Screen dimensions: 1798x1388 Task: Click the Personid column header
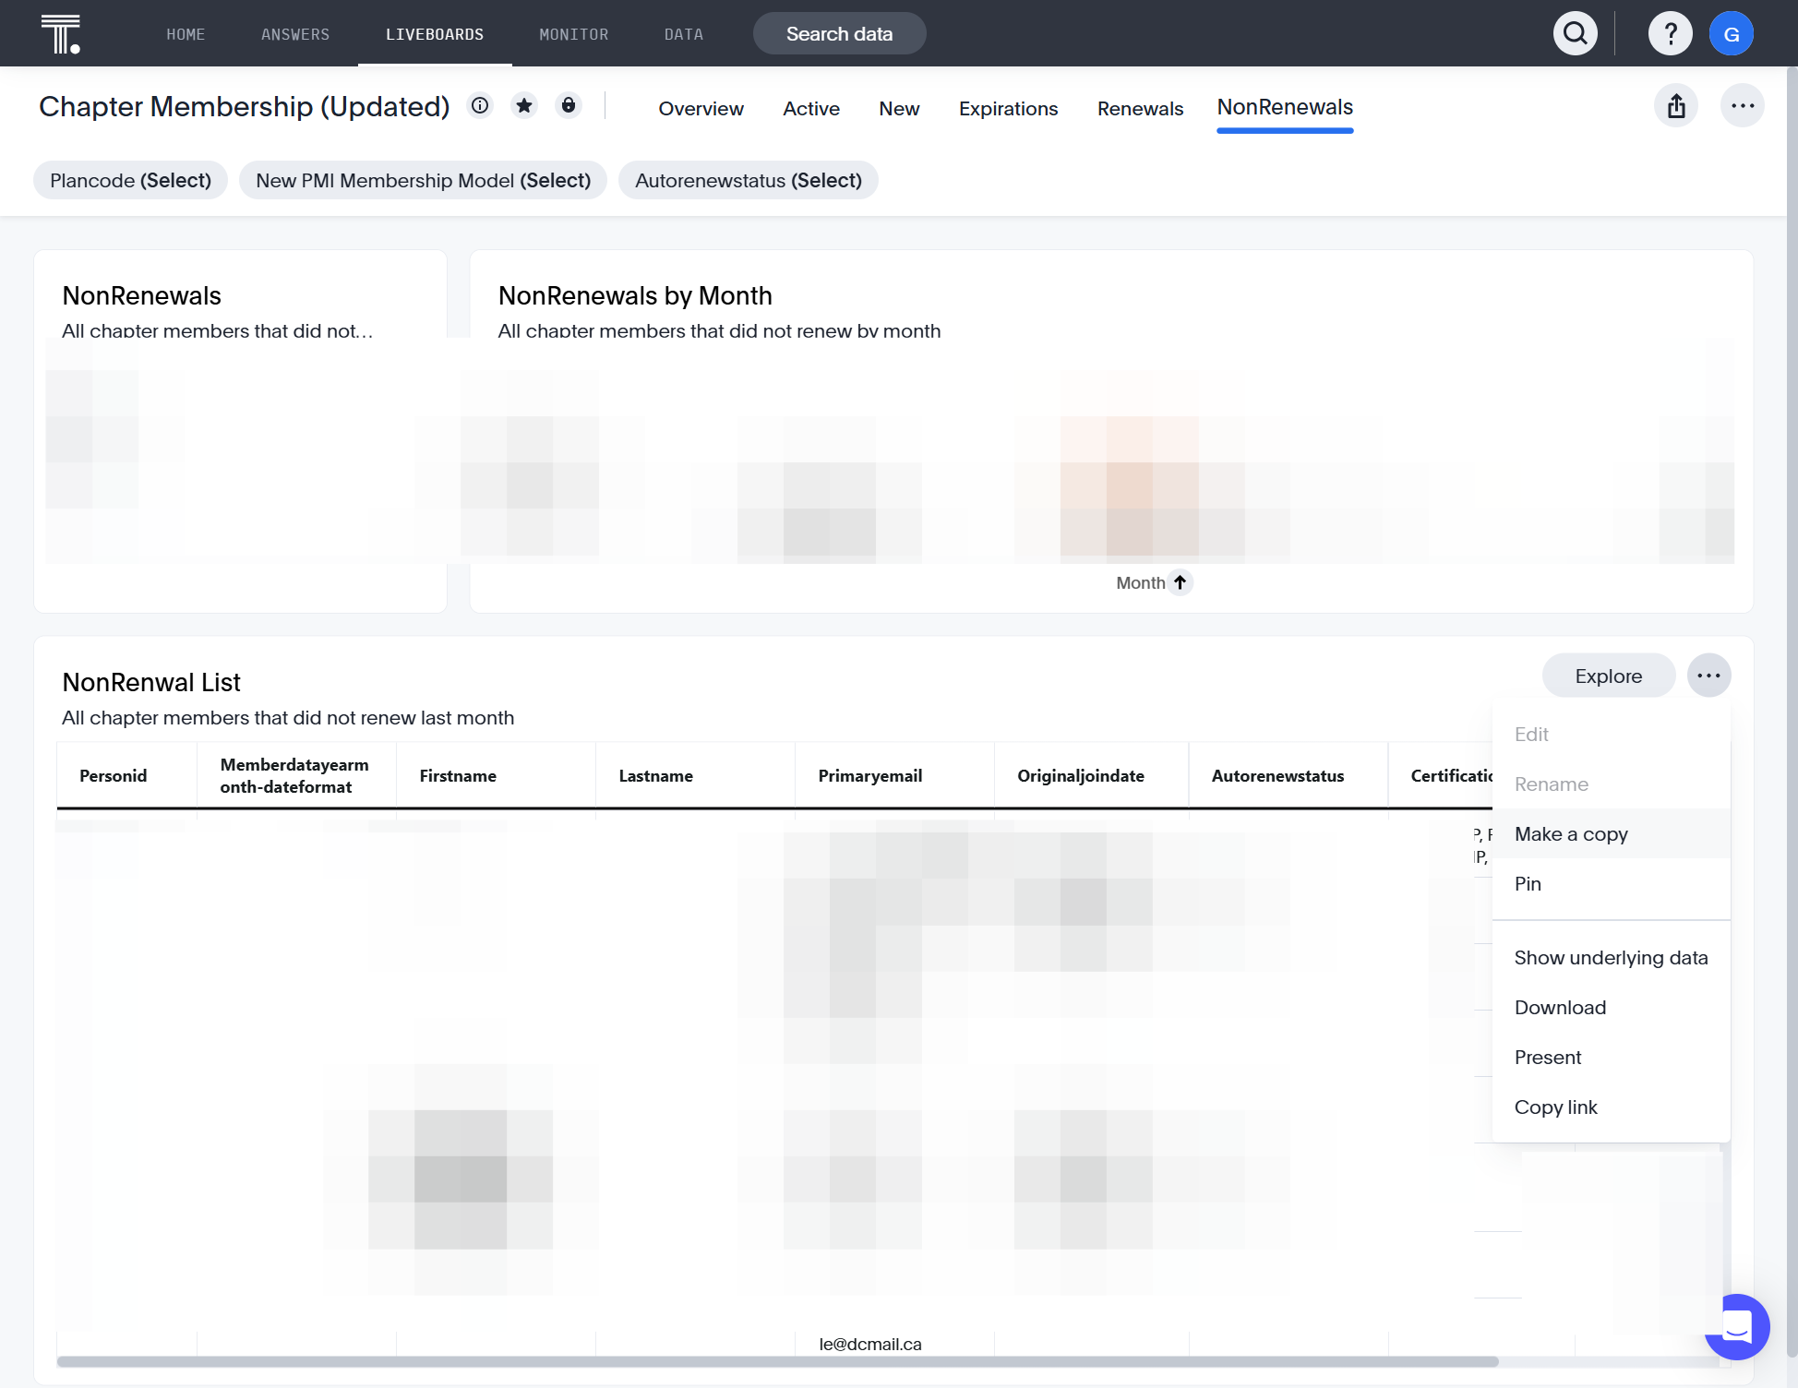(127, 775)
